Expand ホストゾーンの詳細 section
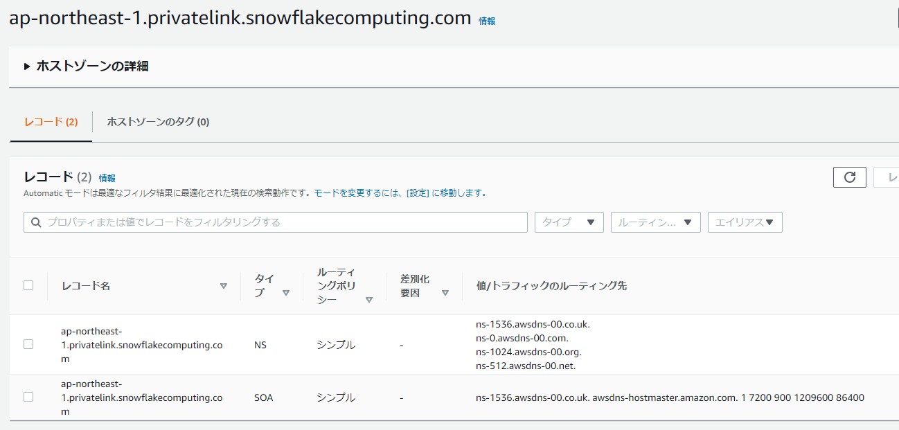The height and width of the screenshot is (430, 899). point(86,66)
